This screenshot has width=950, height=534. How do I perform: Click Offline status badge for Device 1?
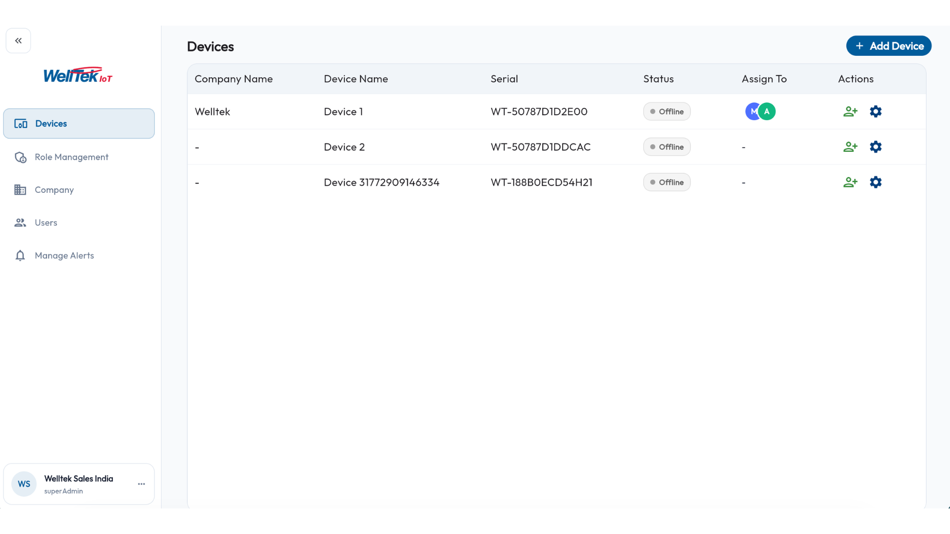click(x=666, y=112)
